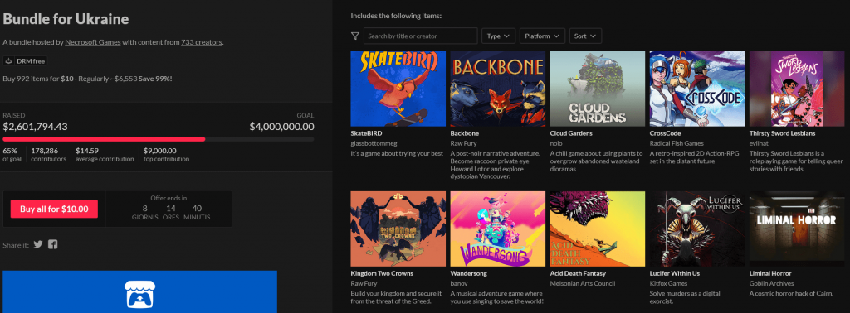The image size is (850, 313).
Task: Click the Bundle for Ukraine heading
Action: click(x=66, y=20)
